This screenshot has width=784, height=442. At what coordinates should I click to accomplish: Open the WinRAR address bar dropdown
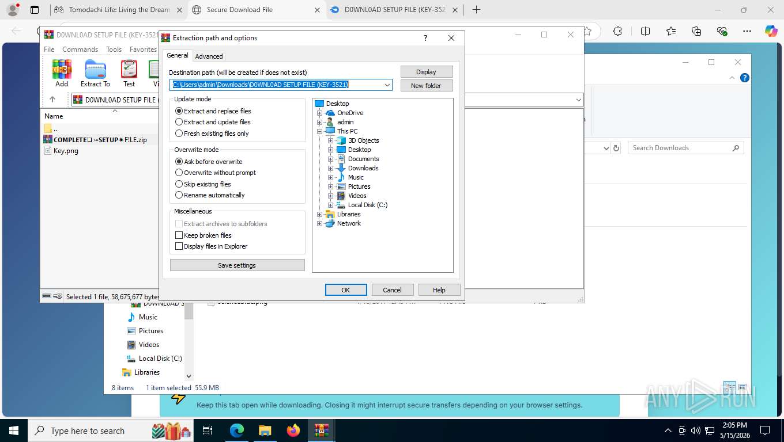(x=578, y=100)
